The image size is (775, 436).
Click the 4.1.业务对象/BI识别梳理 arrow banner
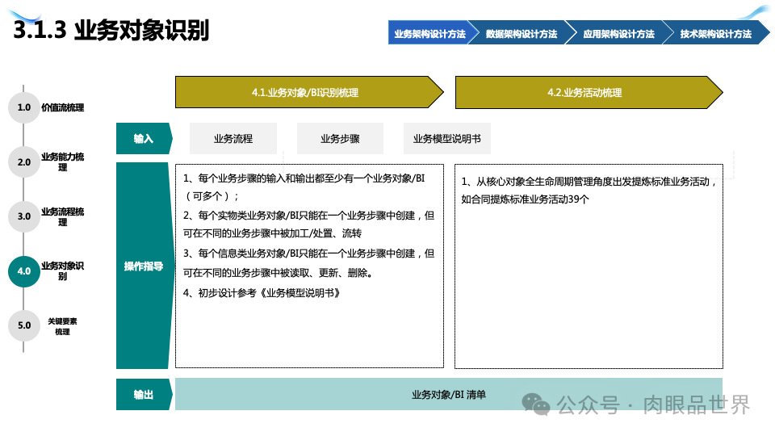tap(309, 92)
